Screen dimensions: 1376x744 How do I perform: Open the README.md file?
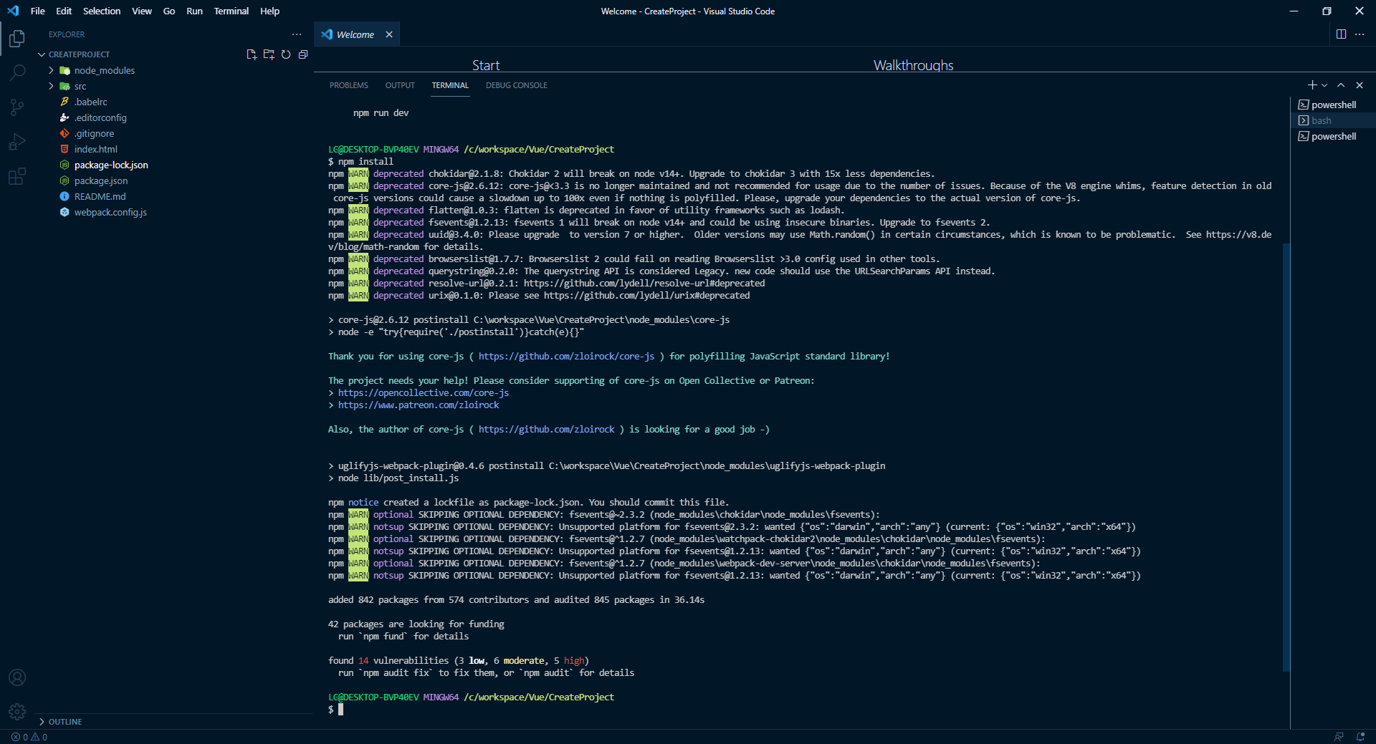100,196
